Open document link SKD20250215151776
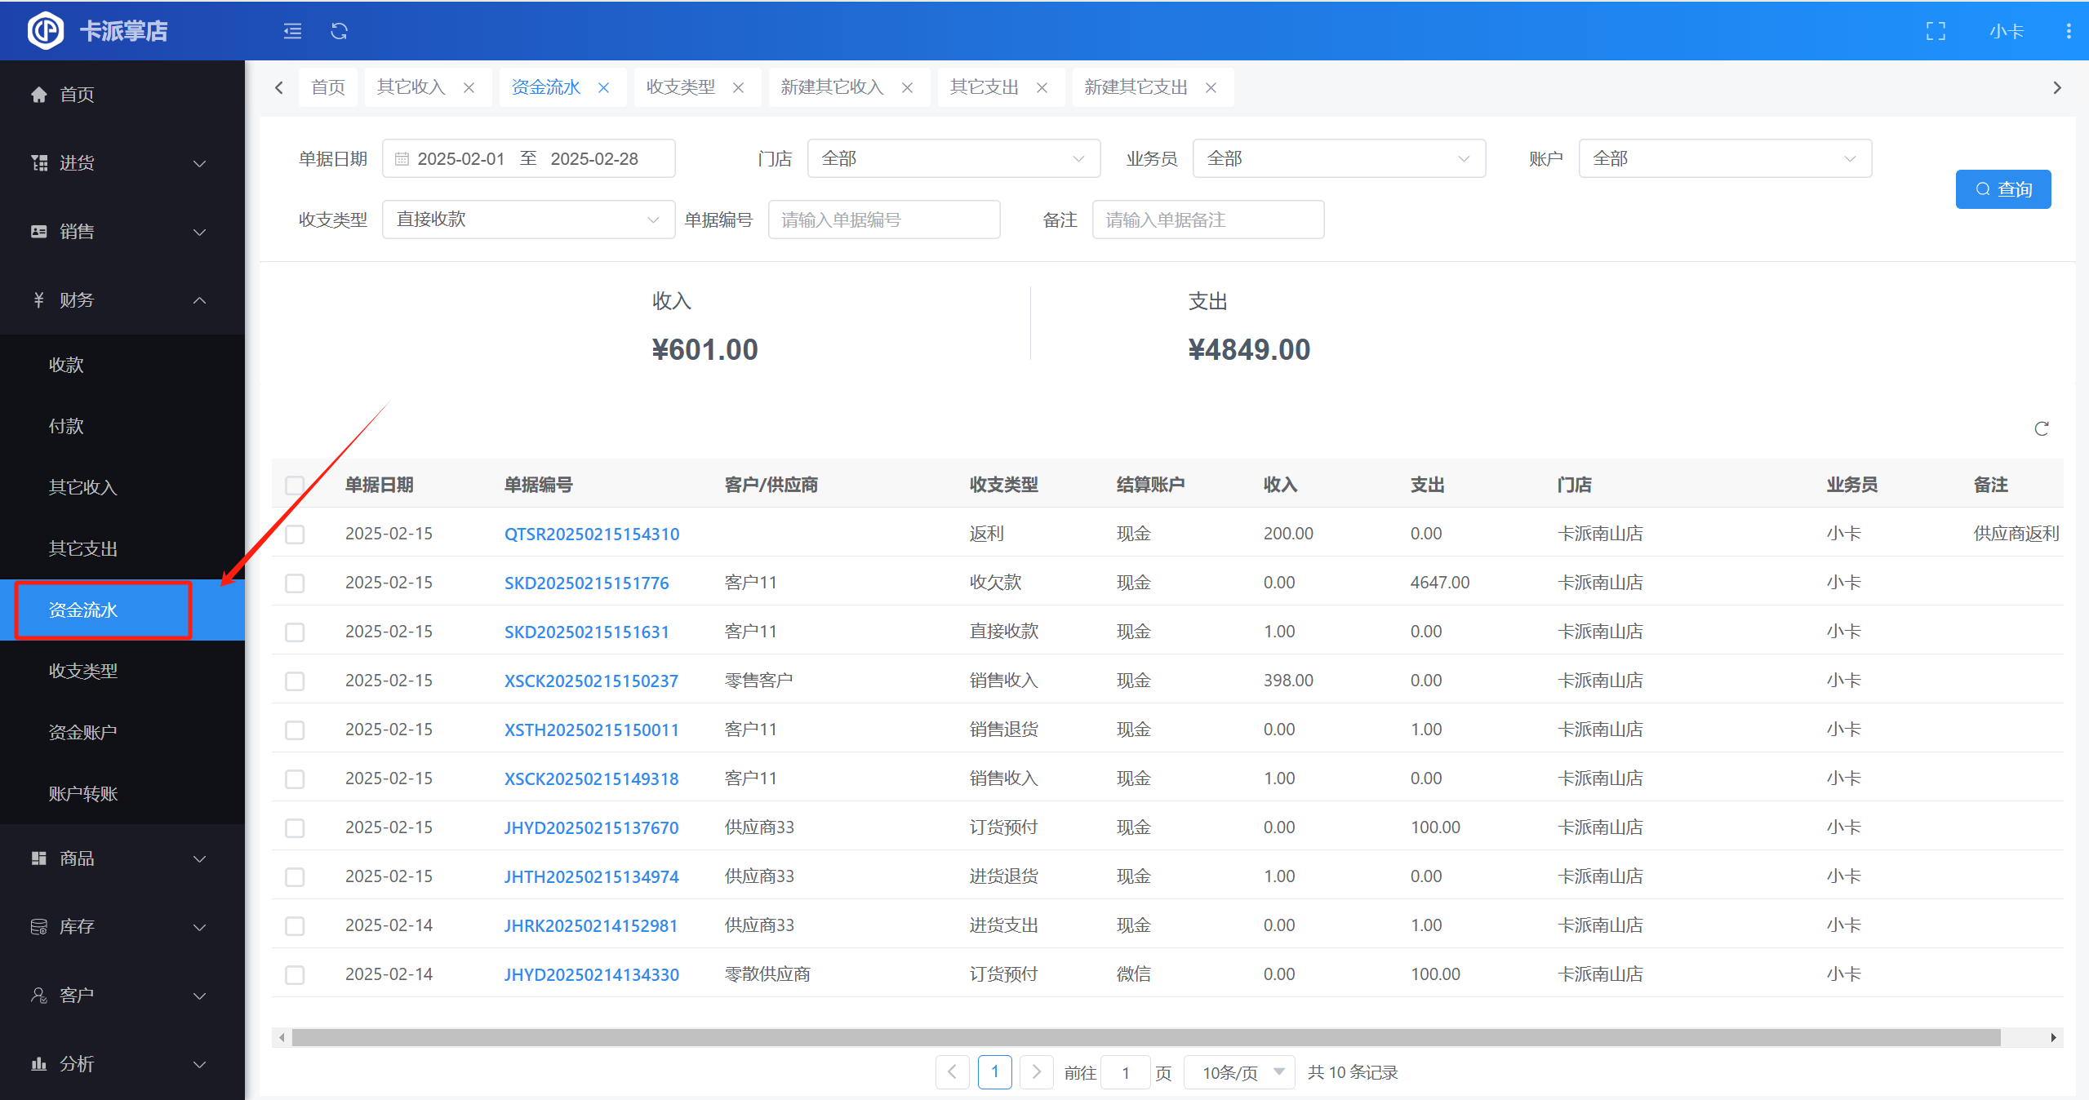 click(x=586, y=583)
